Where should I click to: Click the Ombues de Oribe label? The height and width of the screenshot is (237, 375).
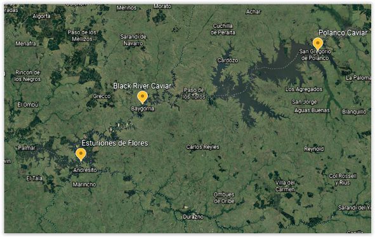point(224,198)
